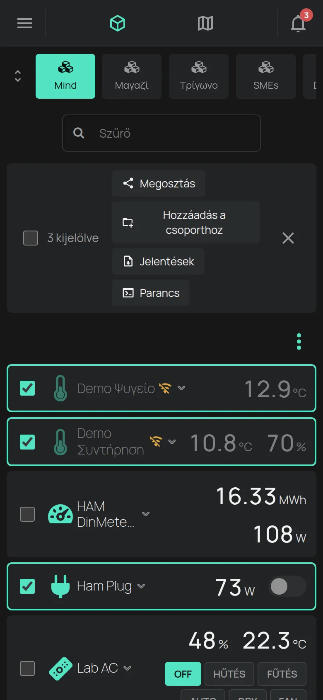Click the Megosztás share button
323x700 pixels.
click(159, 183)
